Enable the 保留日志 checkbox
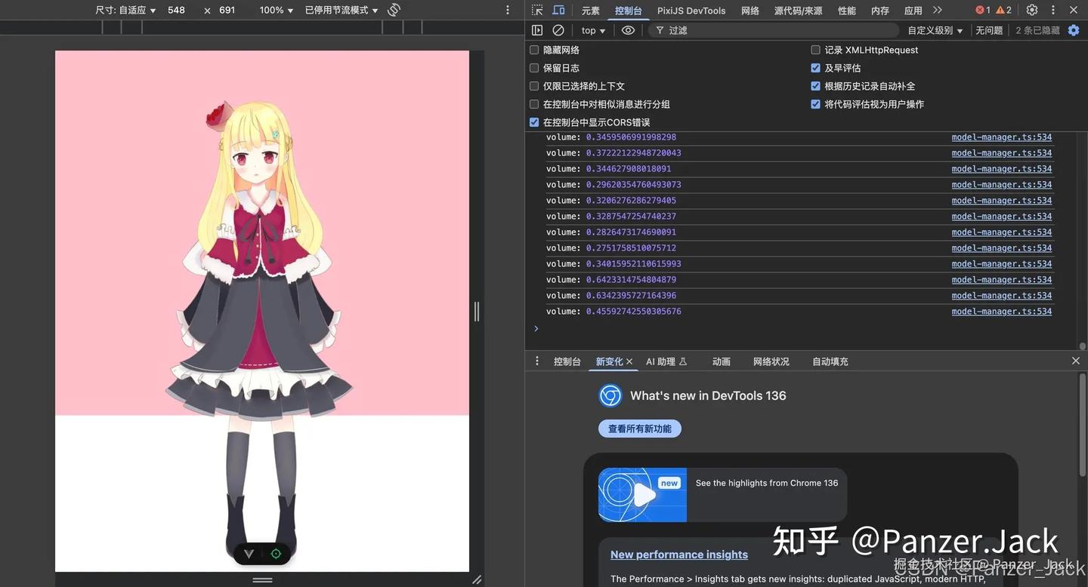This screenshot has width=1088, height=587. pos(534,67)
